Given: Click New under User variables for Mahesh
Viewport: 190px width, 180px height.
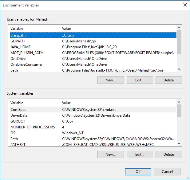Looking at the screenshot, I should (x=110, y=80).
